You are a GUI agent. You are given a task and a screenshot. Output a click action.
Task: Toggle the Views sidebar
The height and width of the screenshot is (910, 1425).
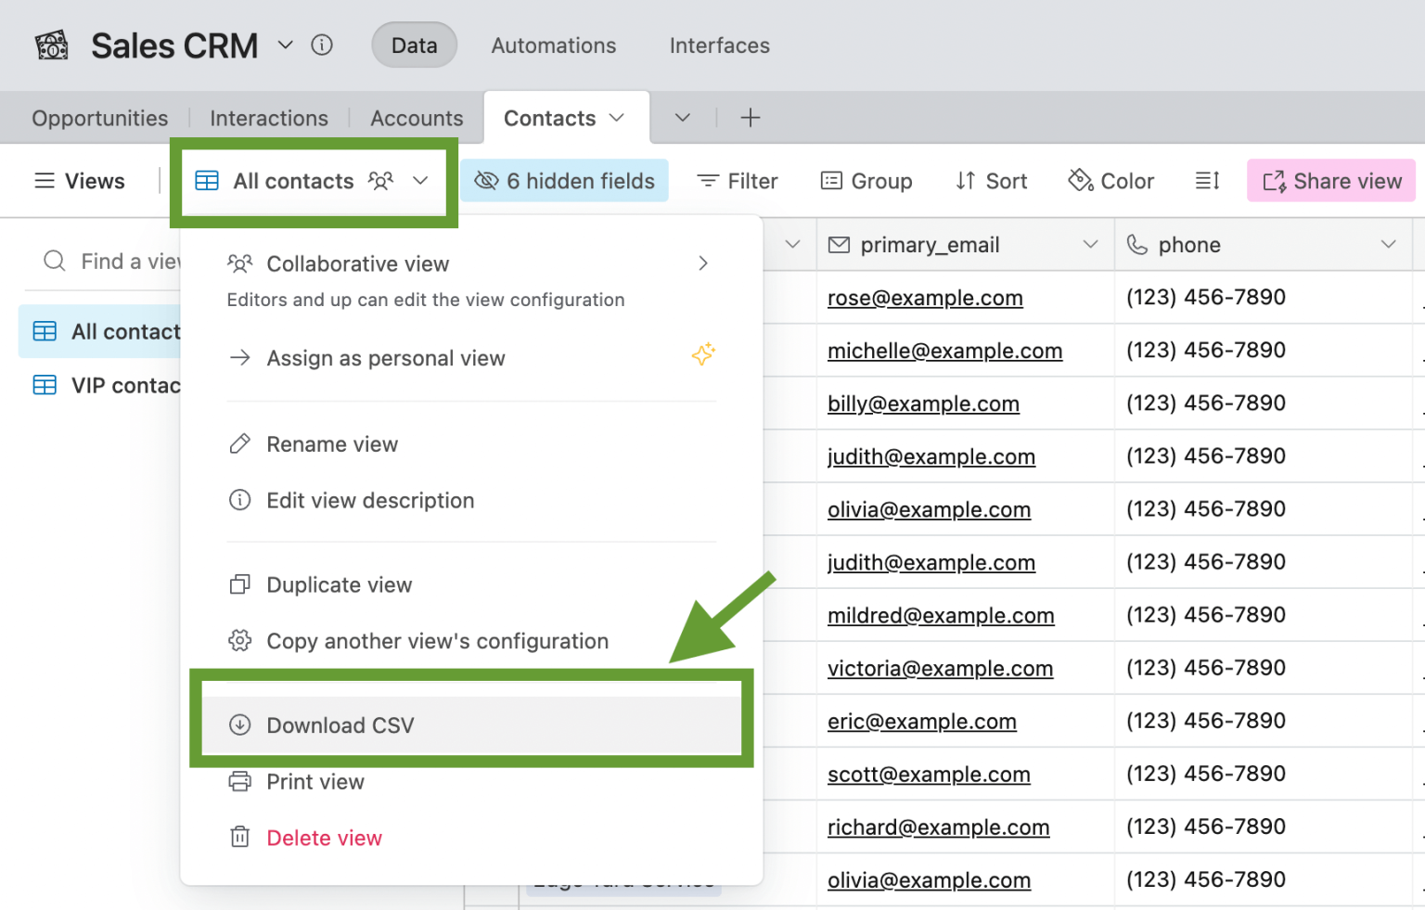pos(80,181)
